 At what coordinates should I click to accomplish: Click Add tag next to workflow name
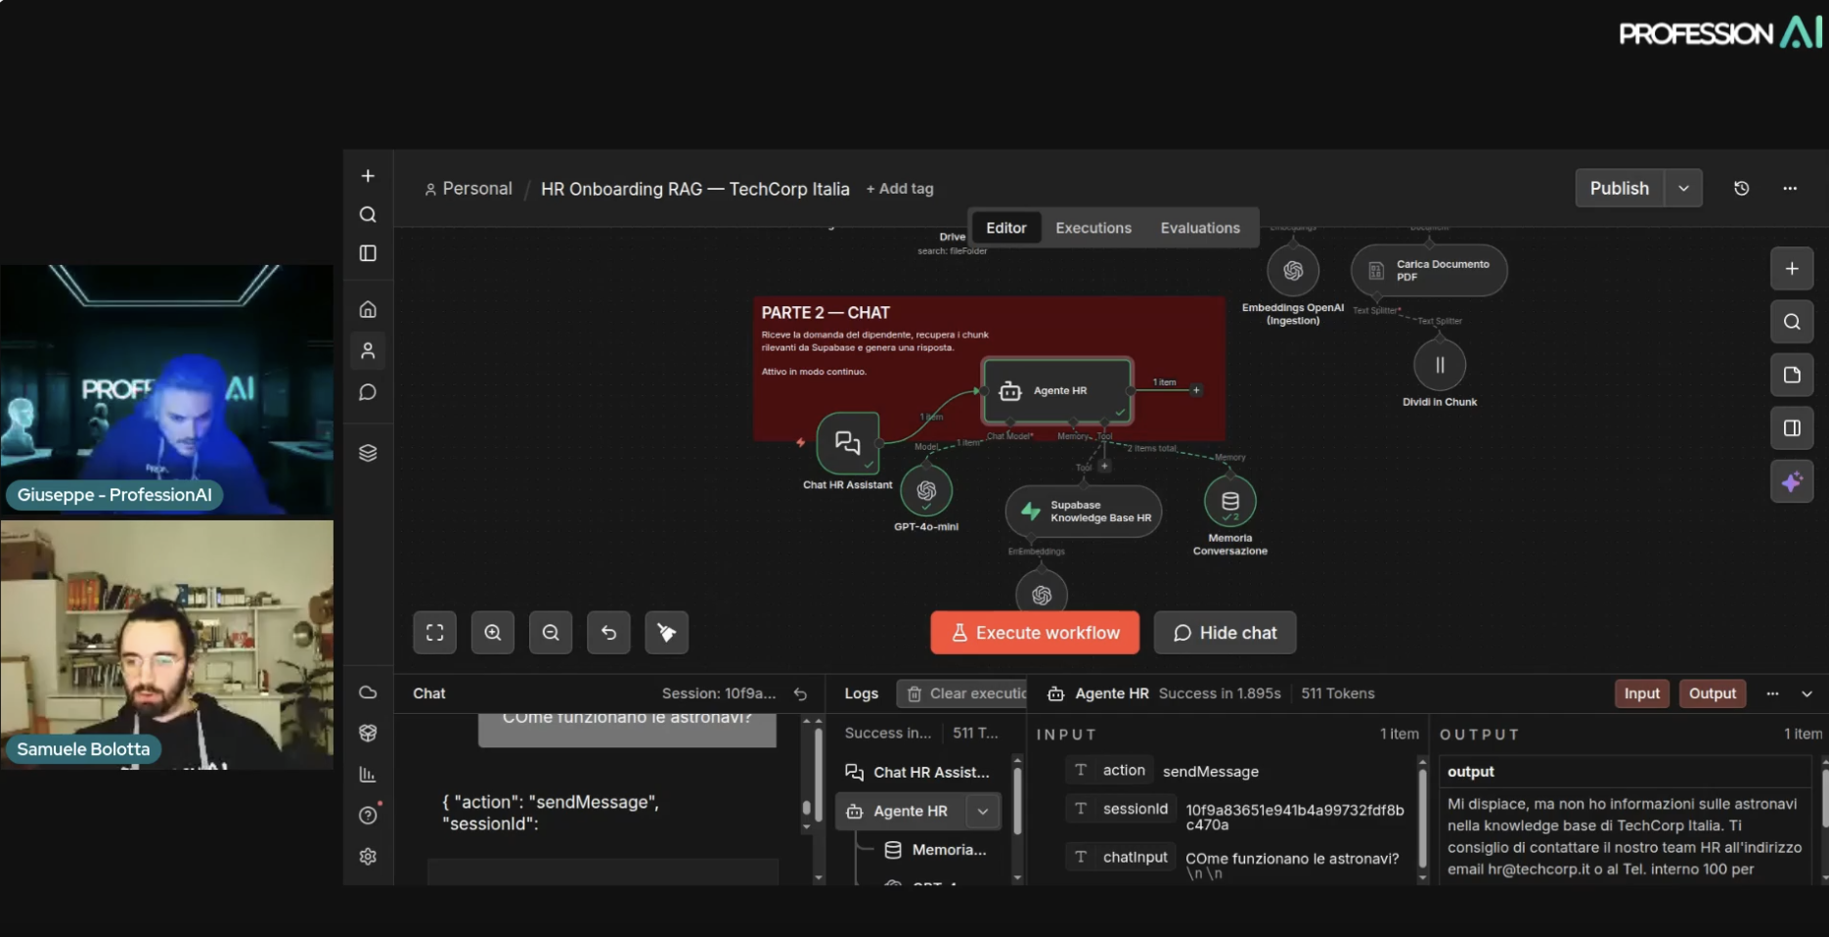coord(900,189)
